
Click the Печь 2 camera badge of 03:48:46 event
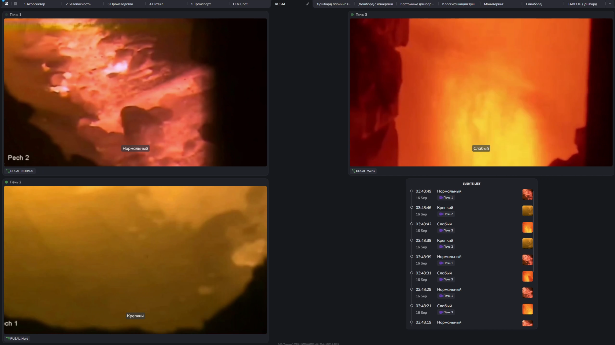(x=446, y=214)
